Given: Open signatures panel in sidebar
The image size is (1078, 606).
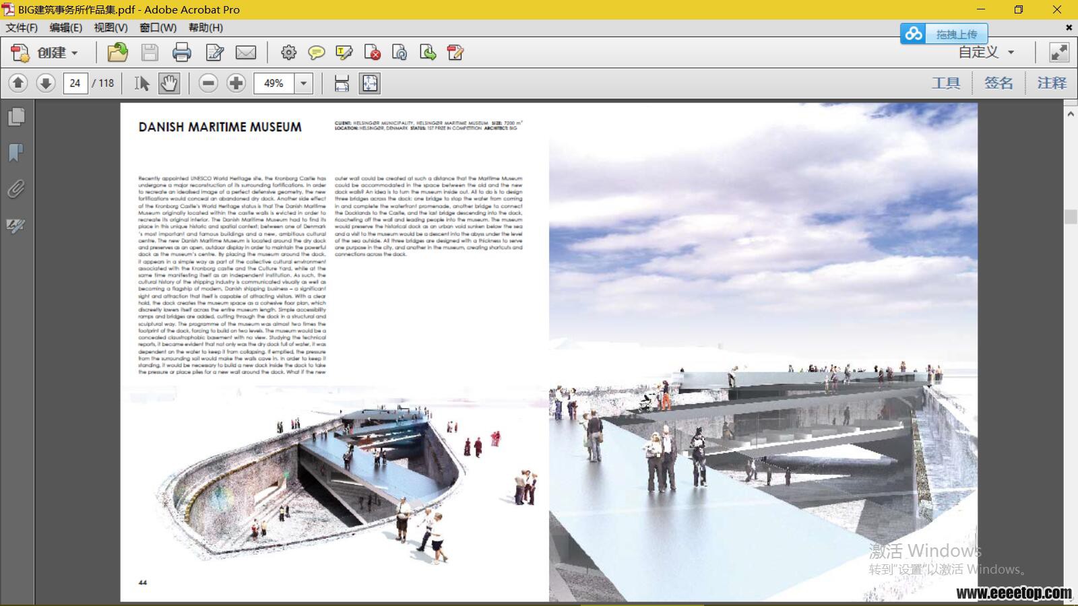Looking at the screenshot, I should point(16,226).
